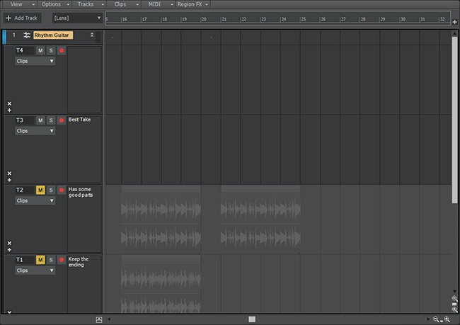Open the Options menu

(54, 4)
